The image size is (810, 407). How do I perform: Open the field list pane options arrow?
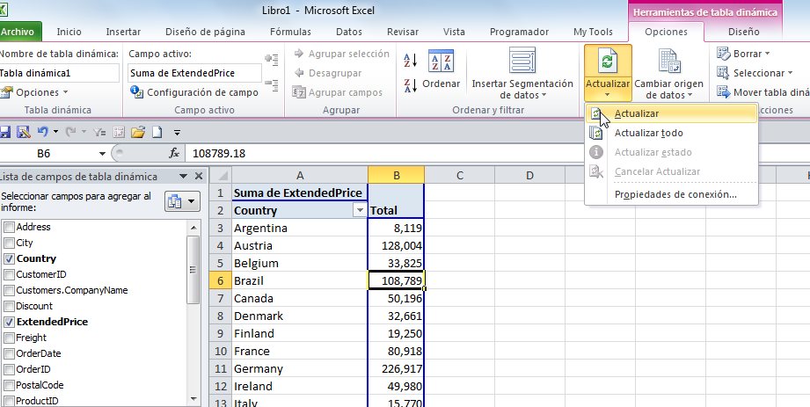(x=183, y=176)
